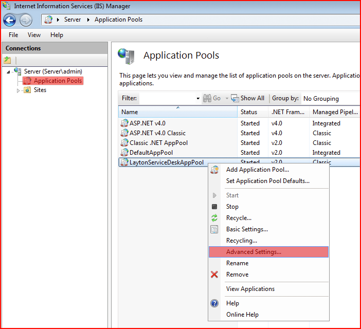Image resolution: width=361 pixels, height=329 pixels.
Task: Click the LaytonServiceDeskAppPool row name
Action: click(167, 162)
